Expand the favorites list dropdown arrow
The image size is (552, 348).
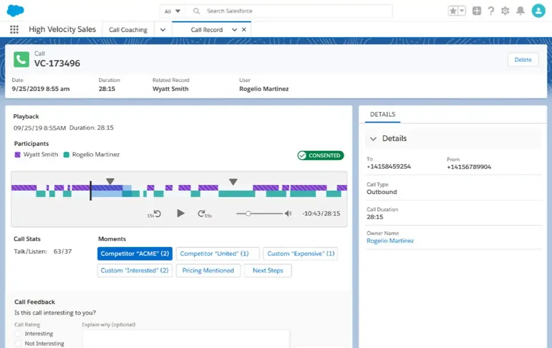(x=462, y=11)
